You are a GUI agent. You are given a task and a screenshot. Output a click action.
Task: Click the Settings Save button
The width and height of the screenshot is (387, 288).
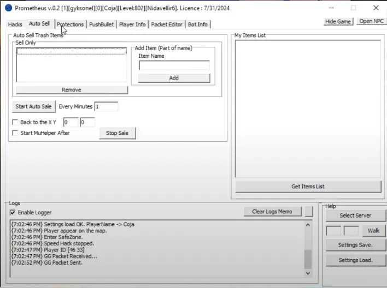(x=355, y=245)
